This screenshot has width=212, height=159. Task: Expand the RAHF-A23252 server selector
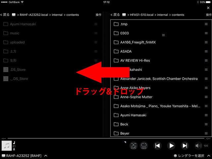pyautogui.click(x=46, y=156)
